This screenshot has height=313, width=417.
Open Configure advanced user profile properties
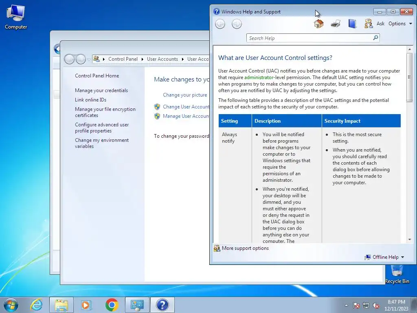[x=102, y=128]
